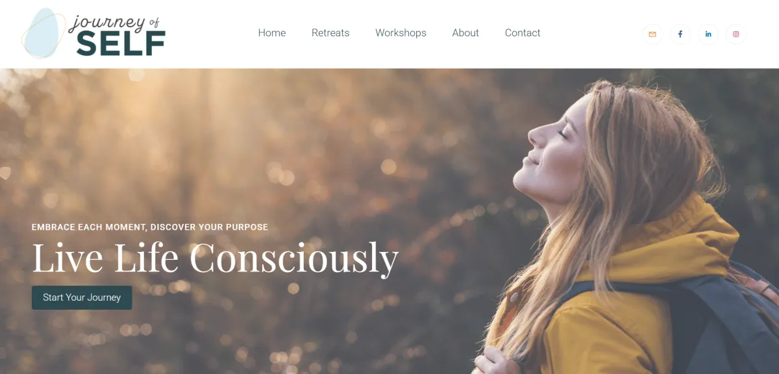The height and width of the screenshot is (374, 779).
Task: Click the "Live Life Consciously" headline
Action: coord(215,257)
